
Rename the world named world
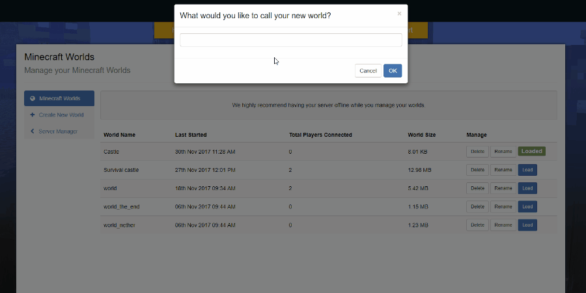(503, 188)
